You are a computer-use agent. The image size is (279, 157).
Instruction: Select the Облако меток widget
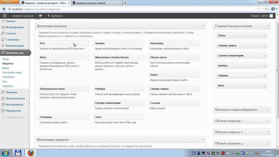pyautogui.click(x=174, y=57)
